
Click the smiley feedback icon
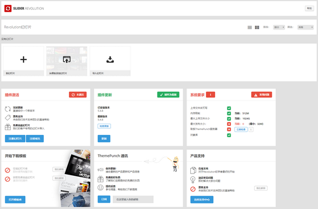tap(101, 188)
